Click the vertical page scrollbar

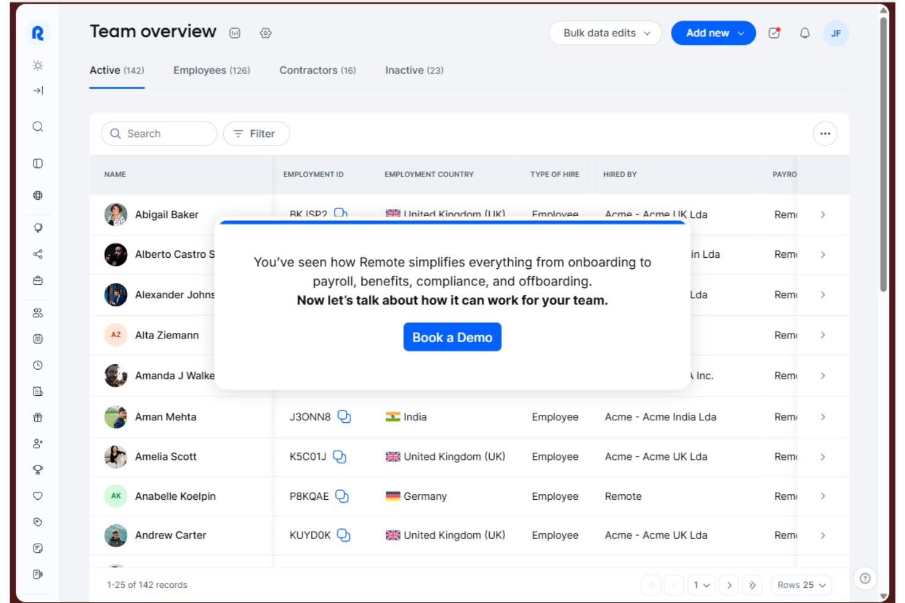(883, 153)
